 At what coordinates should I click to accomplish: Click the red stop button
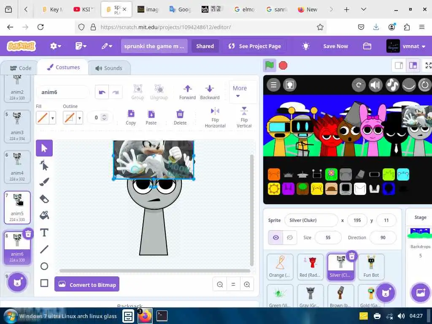coord(283,65)
